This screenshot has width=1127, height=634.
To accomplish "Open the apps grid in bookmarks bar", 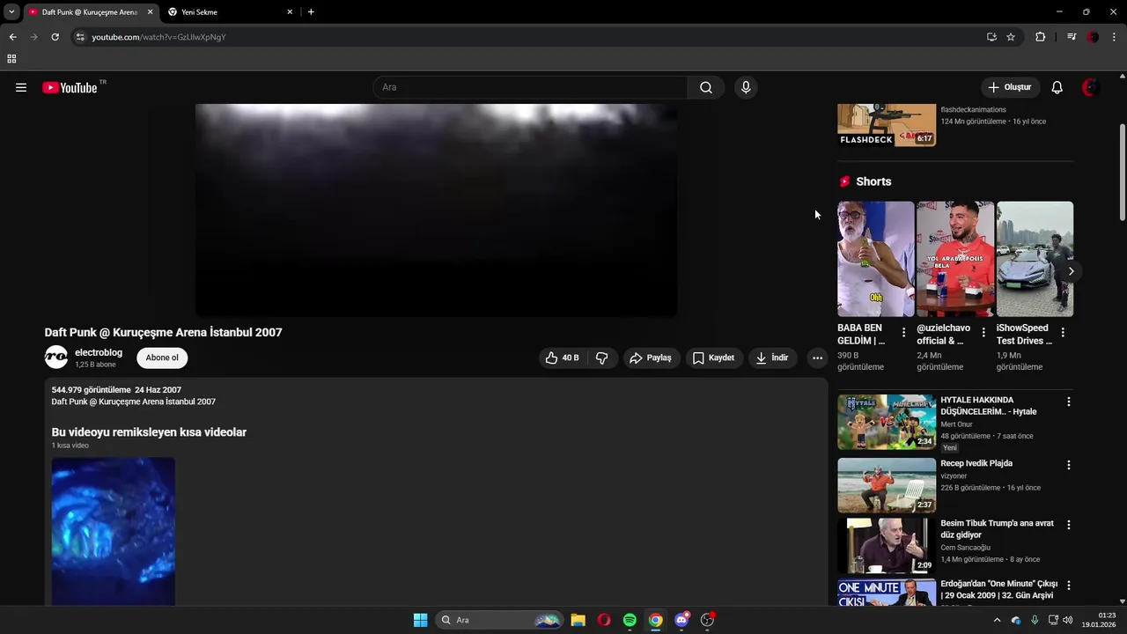I will pos(11,59).
